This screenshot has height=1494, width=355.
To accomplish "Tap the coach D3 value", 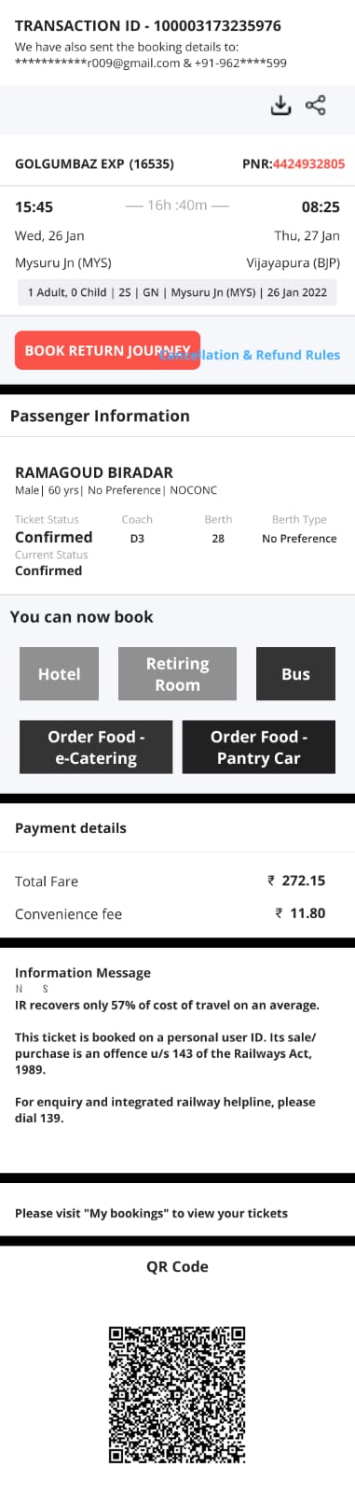I will (137, 539).
